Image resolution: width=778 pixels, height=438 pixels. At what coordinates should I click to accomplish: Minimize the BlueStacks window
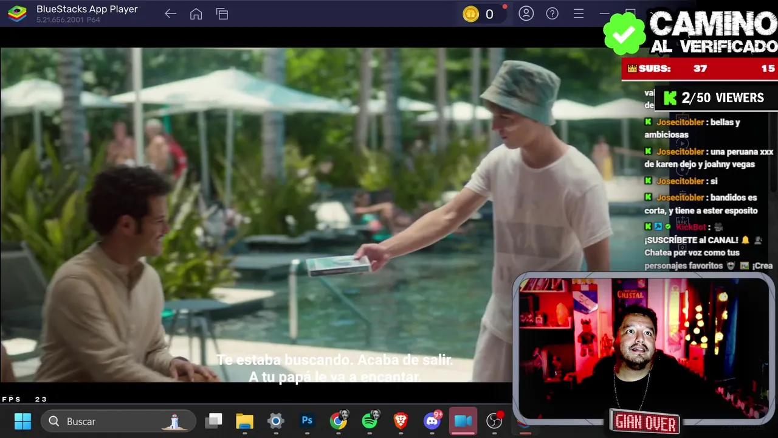click(x=604, y=13)
